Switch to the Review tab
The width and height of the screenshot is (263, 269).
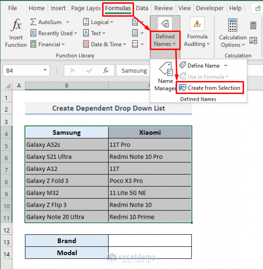pyautogui.click(x=164, y=8)
